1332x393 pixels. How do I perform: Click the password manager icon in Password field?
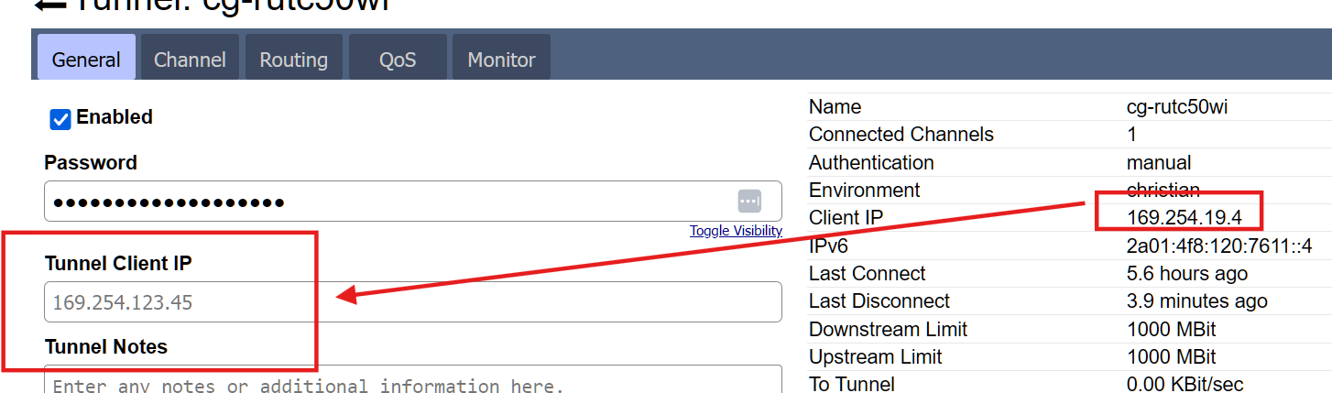click(749, 202)
